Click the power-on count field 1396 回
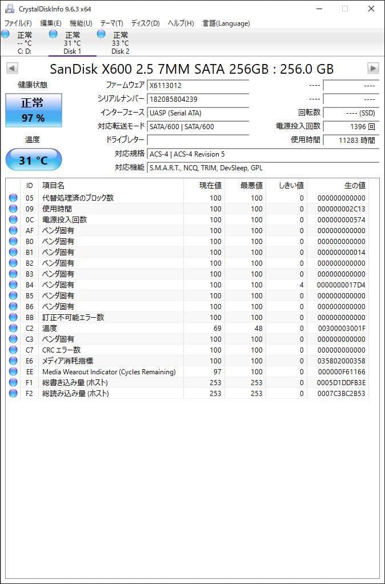Screen dimensions: 385x584 (x=351, y=127)
